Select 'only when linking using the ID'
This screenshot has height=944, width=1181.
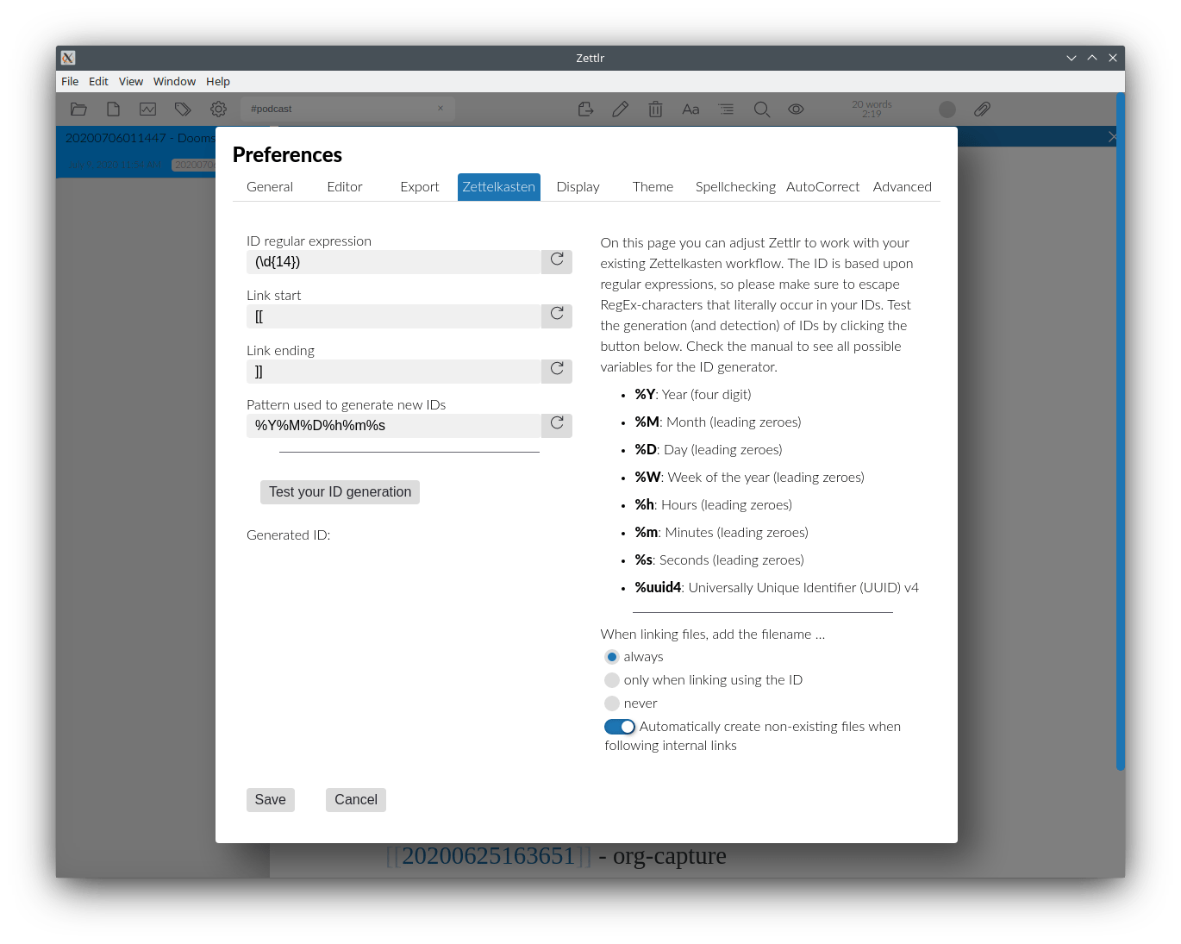pyautogui.click(x=612, y=680)
